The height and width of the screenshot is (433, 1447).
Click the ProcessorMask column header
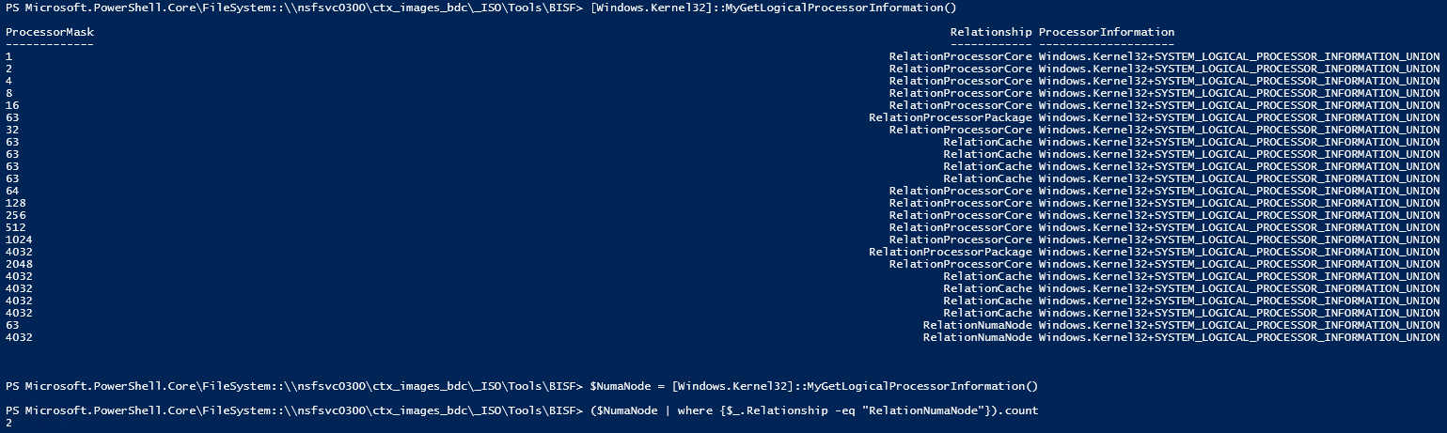tap(50, 32)
